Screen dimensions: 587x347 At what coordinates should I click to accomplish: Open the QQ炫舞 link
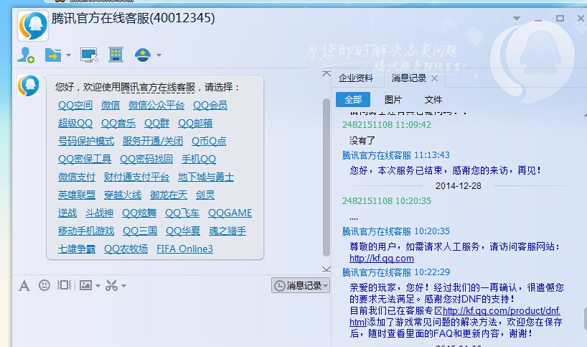tap(139, 213)
